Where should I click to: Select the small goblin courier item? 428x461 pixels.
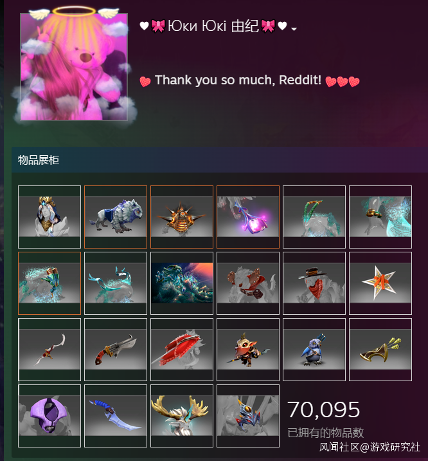(248, 350)
